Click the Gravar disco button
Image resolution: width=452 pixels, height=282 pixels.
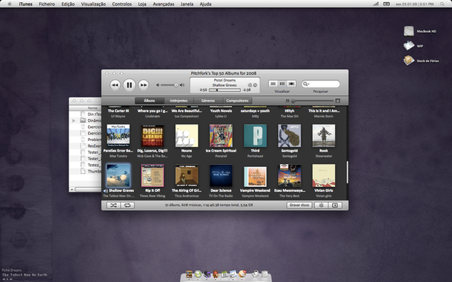point(299,205)
